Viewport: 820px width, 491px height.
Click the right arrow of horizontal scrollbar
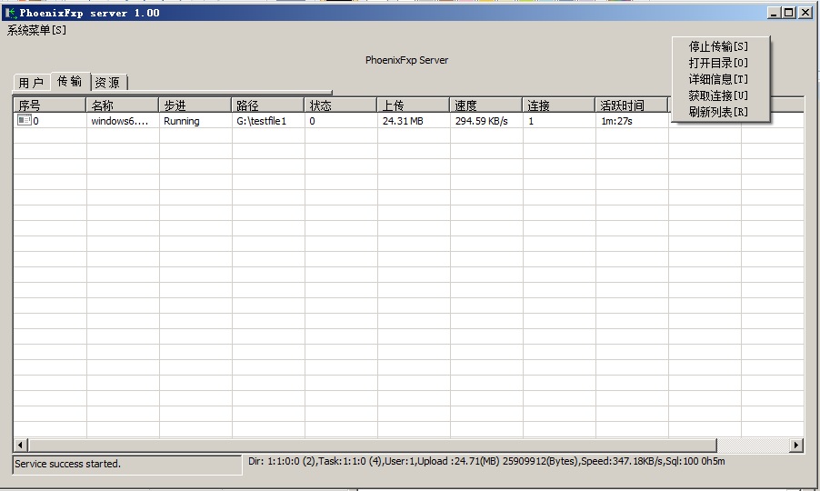[x=796, y=445]
